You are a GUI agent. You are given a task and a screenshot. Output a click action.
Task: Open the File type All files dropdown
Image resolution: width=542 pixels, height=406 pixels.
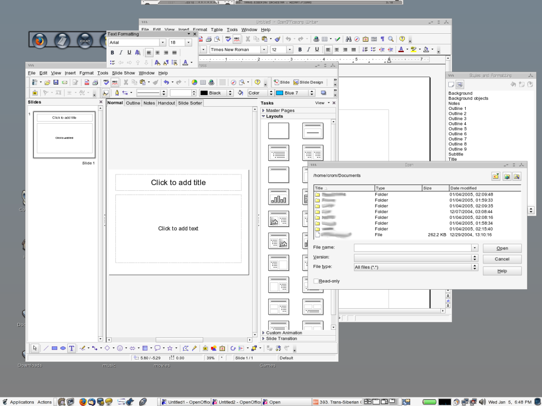tap(475, 267)
